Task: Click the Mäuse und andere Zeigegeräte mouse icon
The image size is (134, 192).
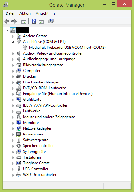Action: coord(19,117)
